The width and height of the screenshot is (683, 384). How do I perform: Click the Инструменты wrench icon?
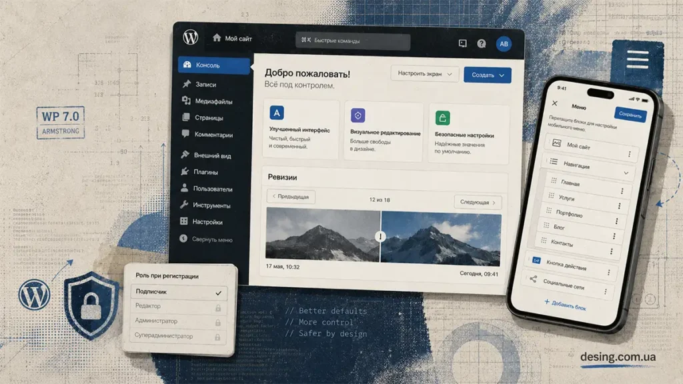point(184,205)
